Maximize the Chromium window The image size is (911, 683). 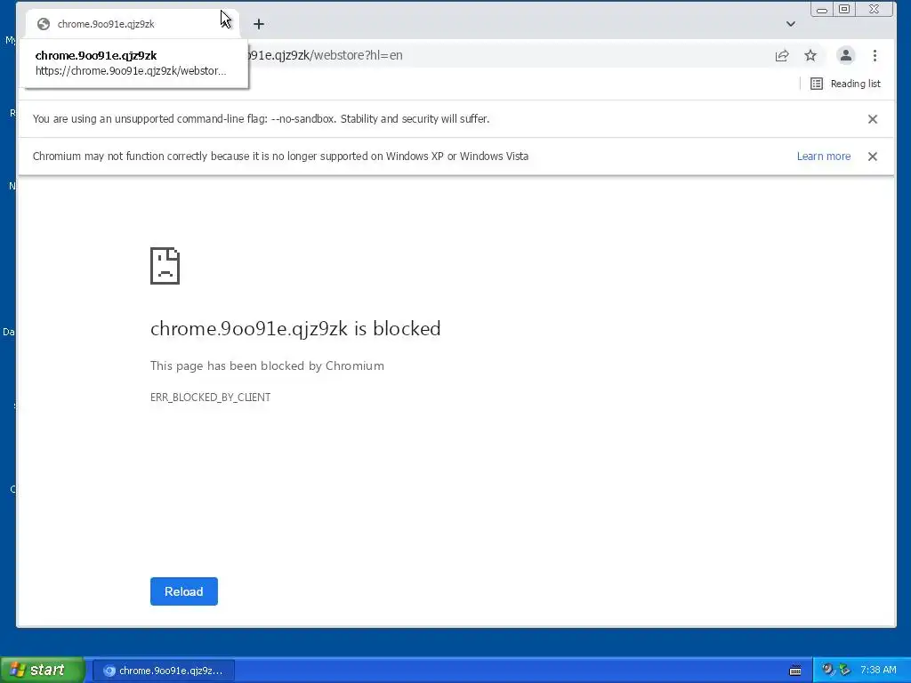845,9
